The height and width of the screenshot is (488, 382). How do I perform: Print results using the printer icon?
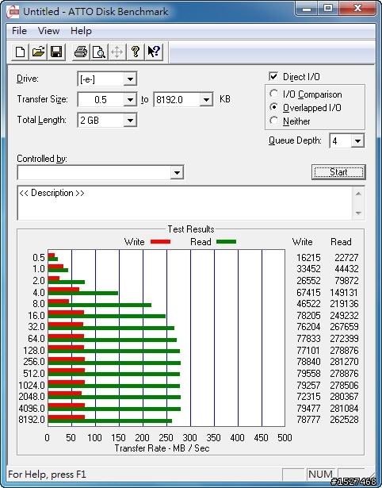click(81, 52)
